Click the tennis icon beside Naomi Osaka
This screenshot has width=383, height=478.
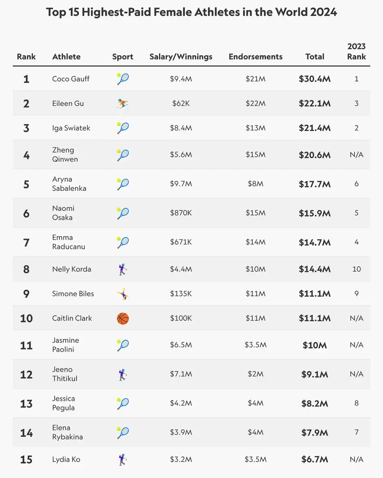pos(123,213)
